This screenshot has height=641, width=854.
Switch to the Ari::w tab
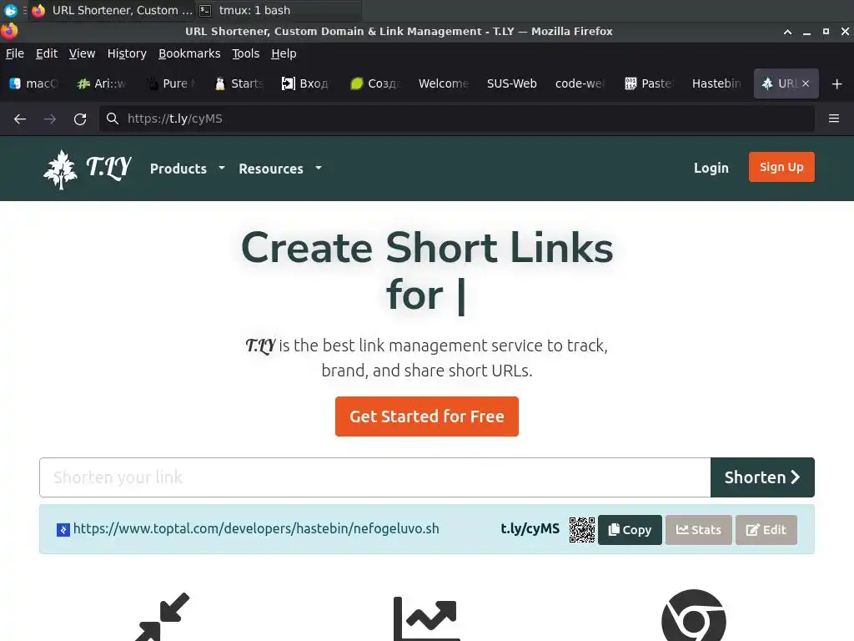[102, 83]
